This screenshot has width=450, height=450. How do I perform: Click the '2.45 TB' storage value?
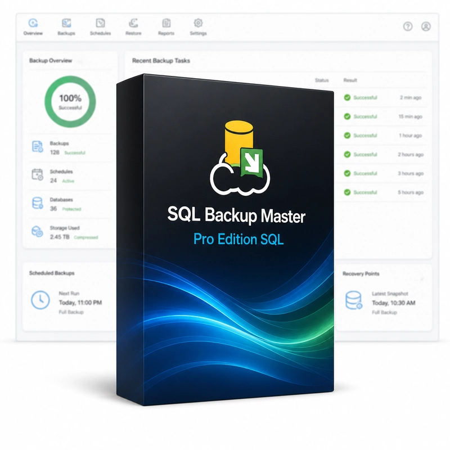click(60, 237)
